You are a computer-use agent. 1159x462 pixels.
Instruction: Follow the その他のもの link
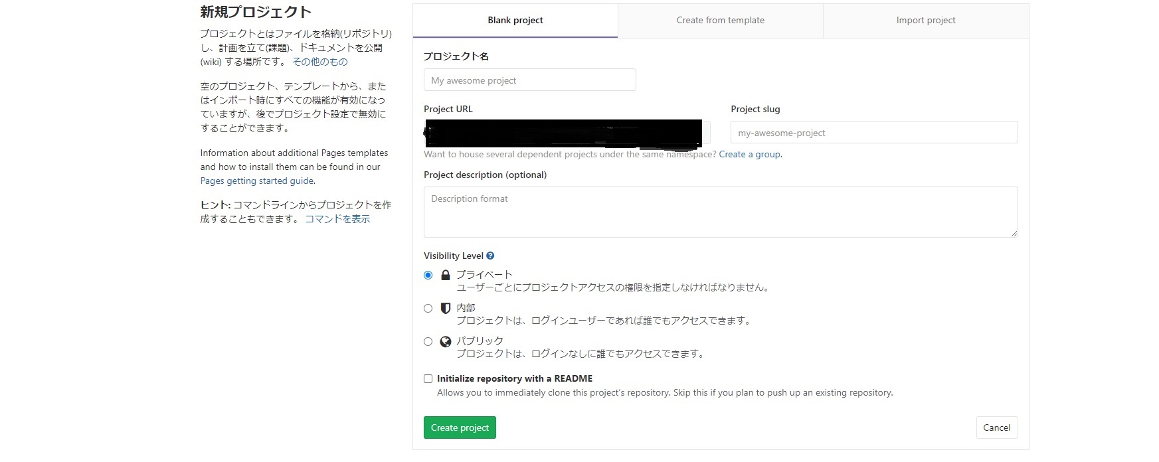pos(320,62)
